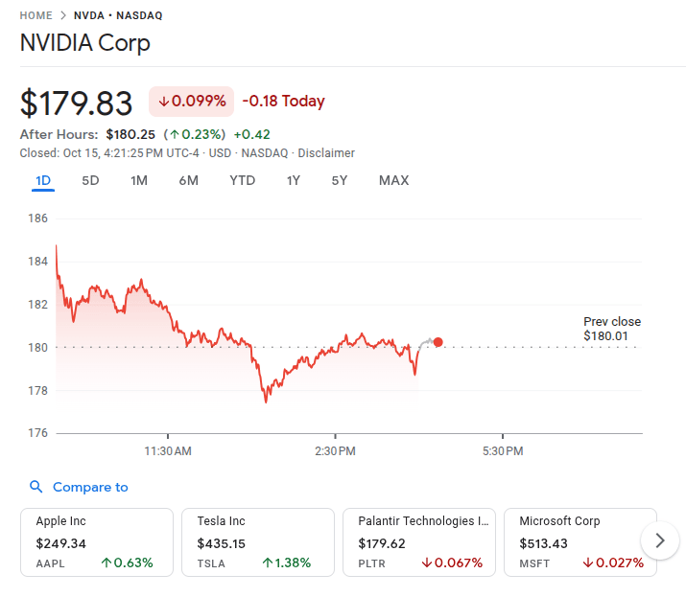Screen dimensions: 686x597
Task: Click the next arrow in comparison carousel
Action: pyautogui.click(x=659, y=540)
